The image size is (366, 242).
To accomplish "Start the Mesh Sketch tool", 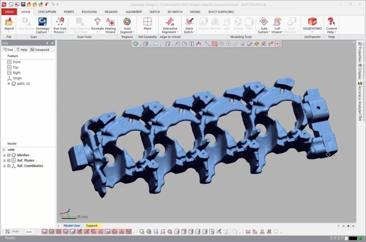I will click(x=190, y=24).
